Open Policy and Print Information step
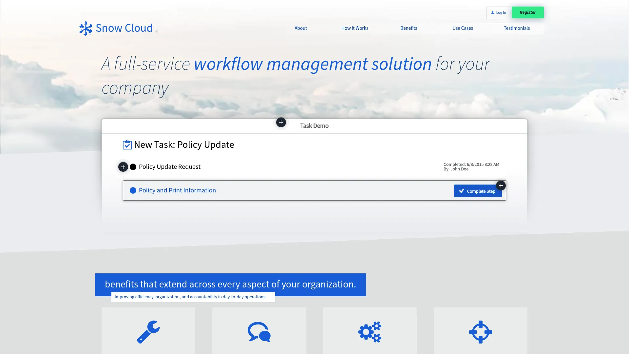Viewport: 629px width, 354px height. pos(314,190)
